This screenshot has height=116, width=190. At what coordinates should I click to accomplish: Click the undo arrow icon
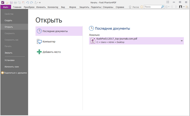coord(28,2)
